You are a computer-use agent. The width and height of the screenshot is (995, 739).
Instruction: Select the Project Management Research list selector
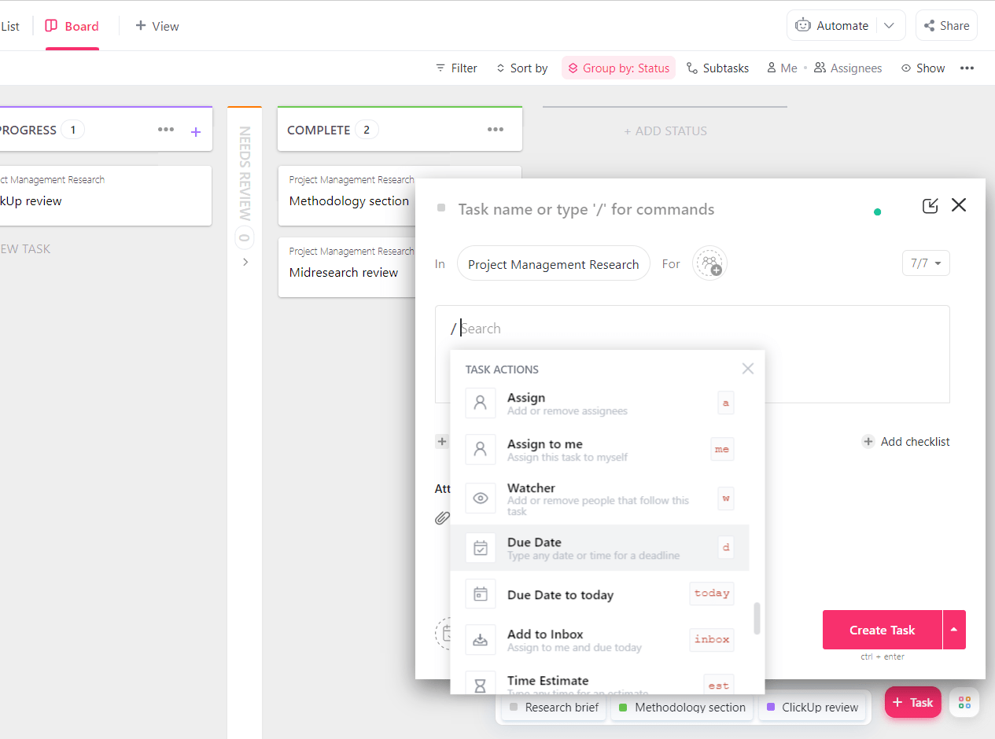[554, 264]
